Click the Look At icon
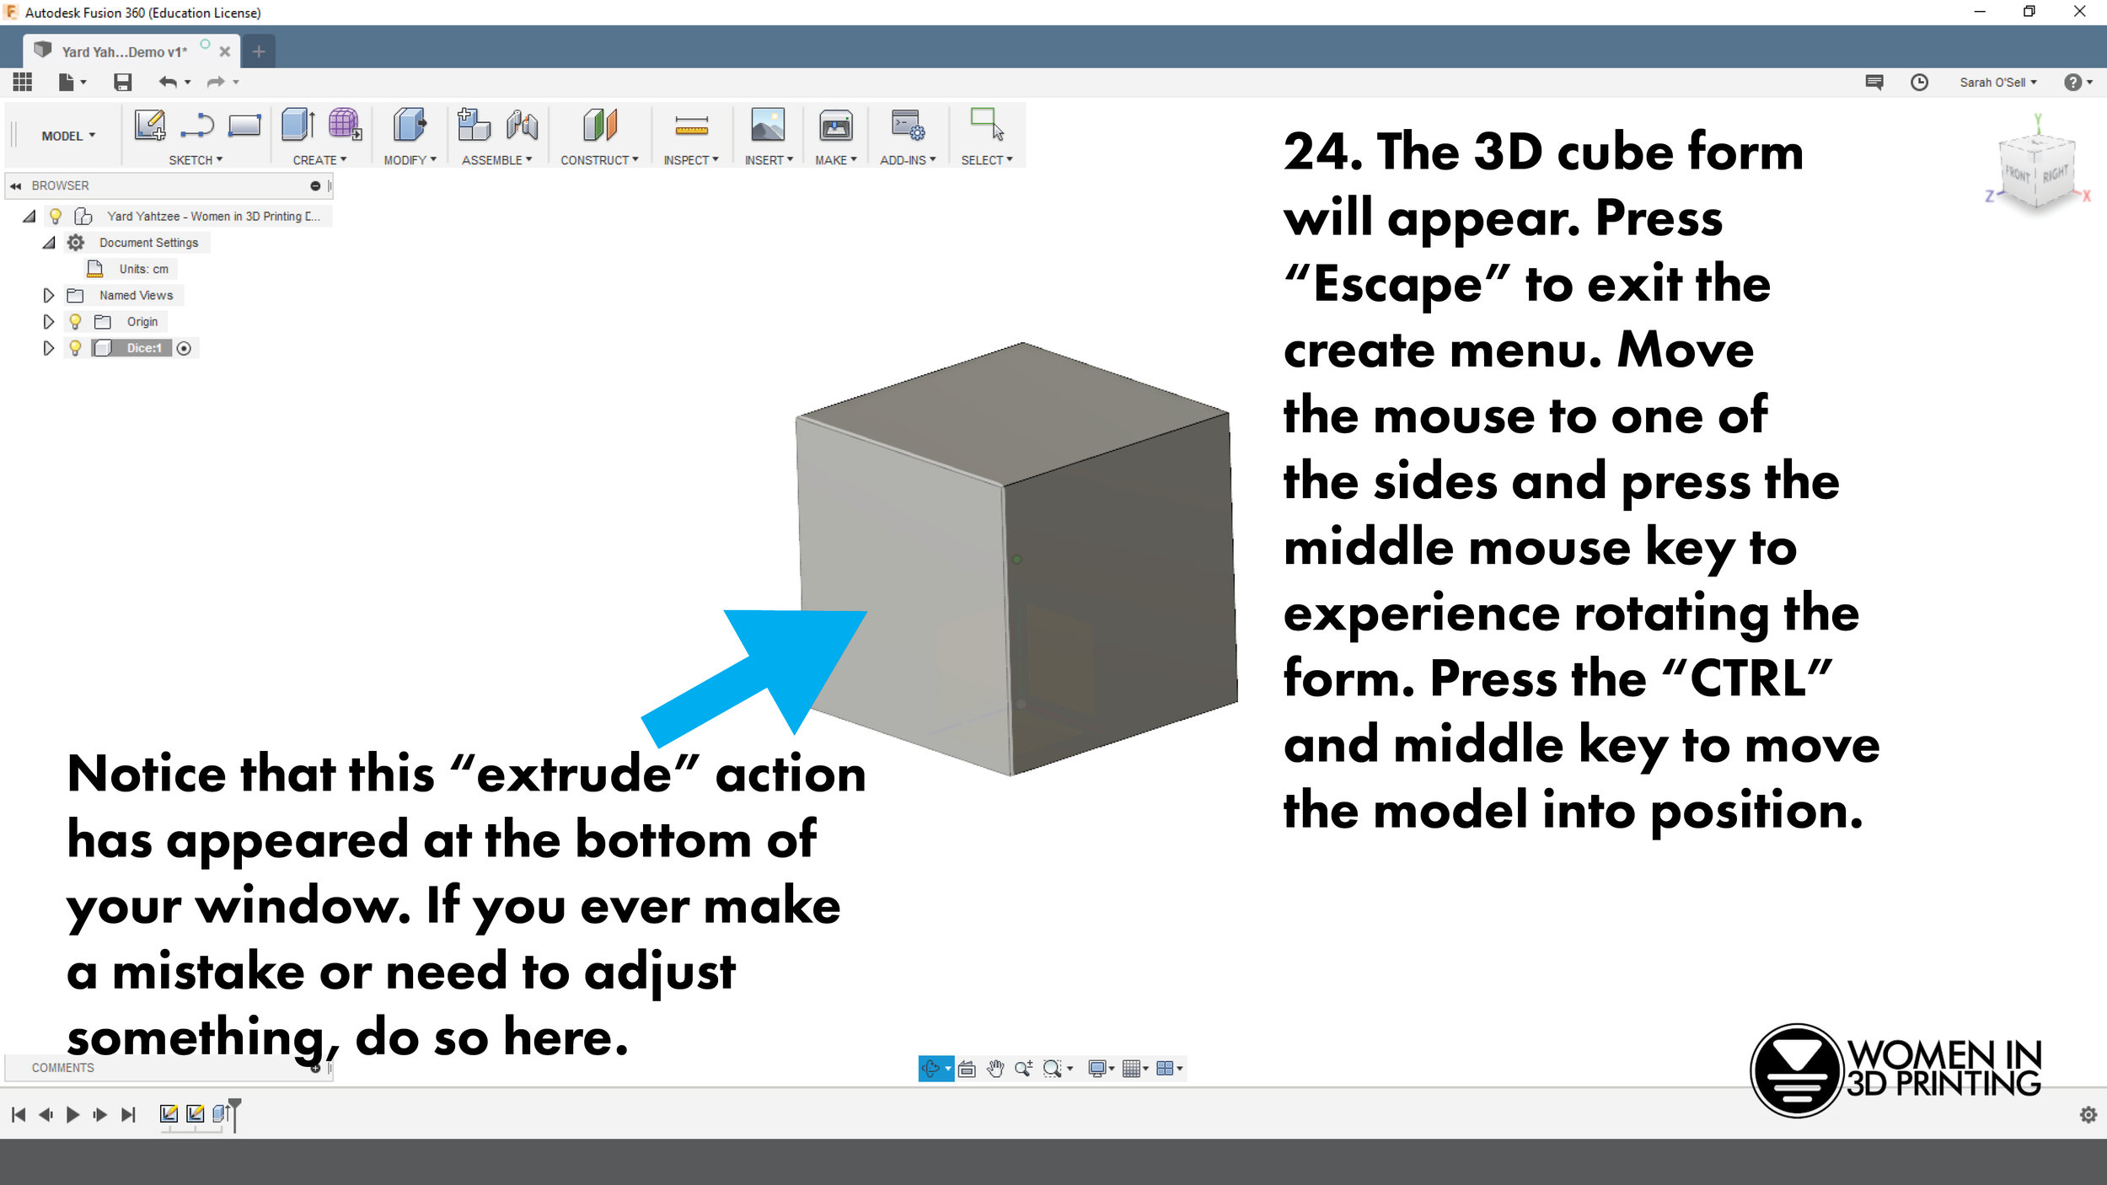This screenshot has height=1185, width=2107. 967,1069
